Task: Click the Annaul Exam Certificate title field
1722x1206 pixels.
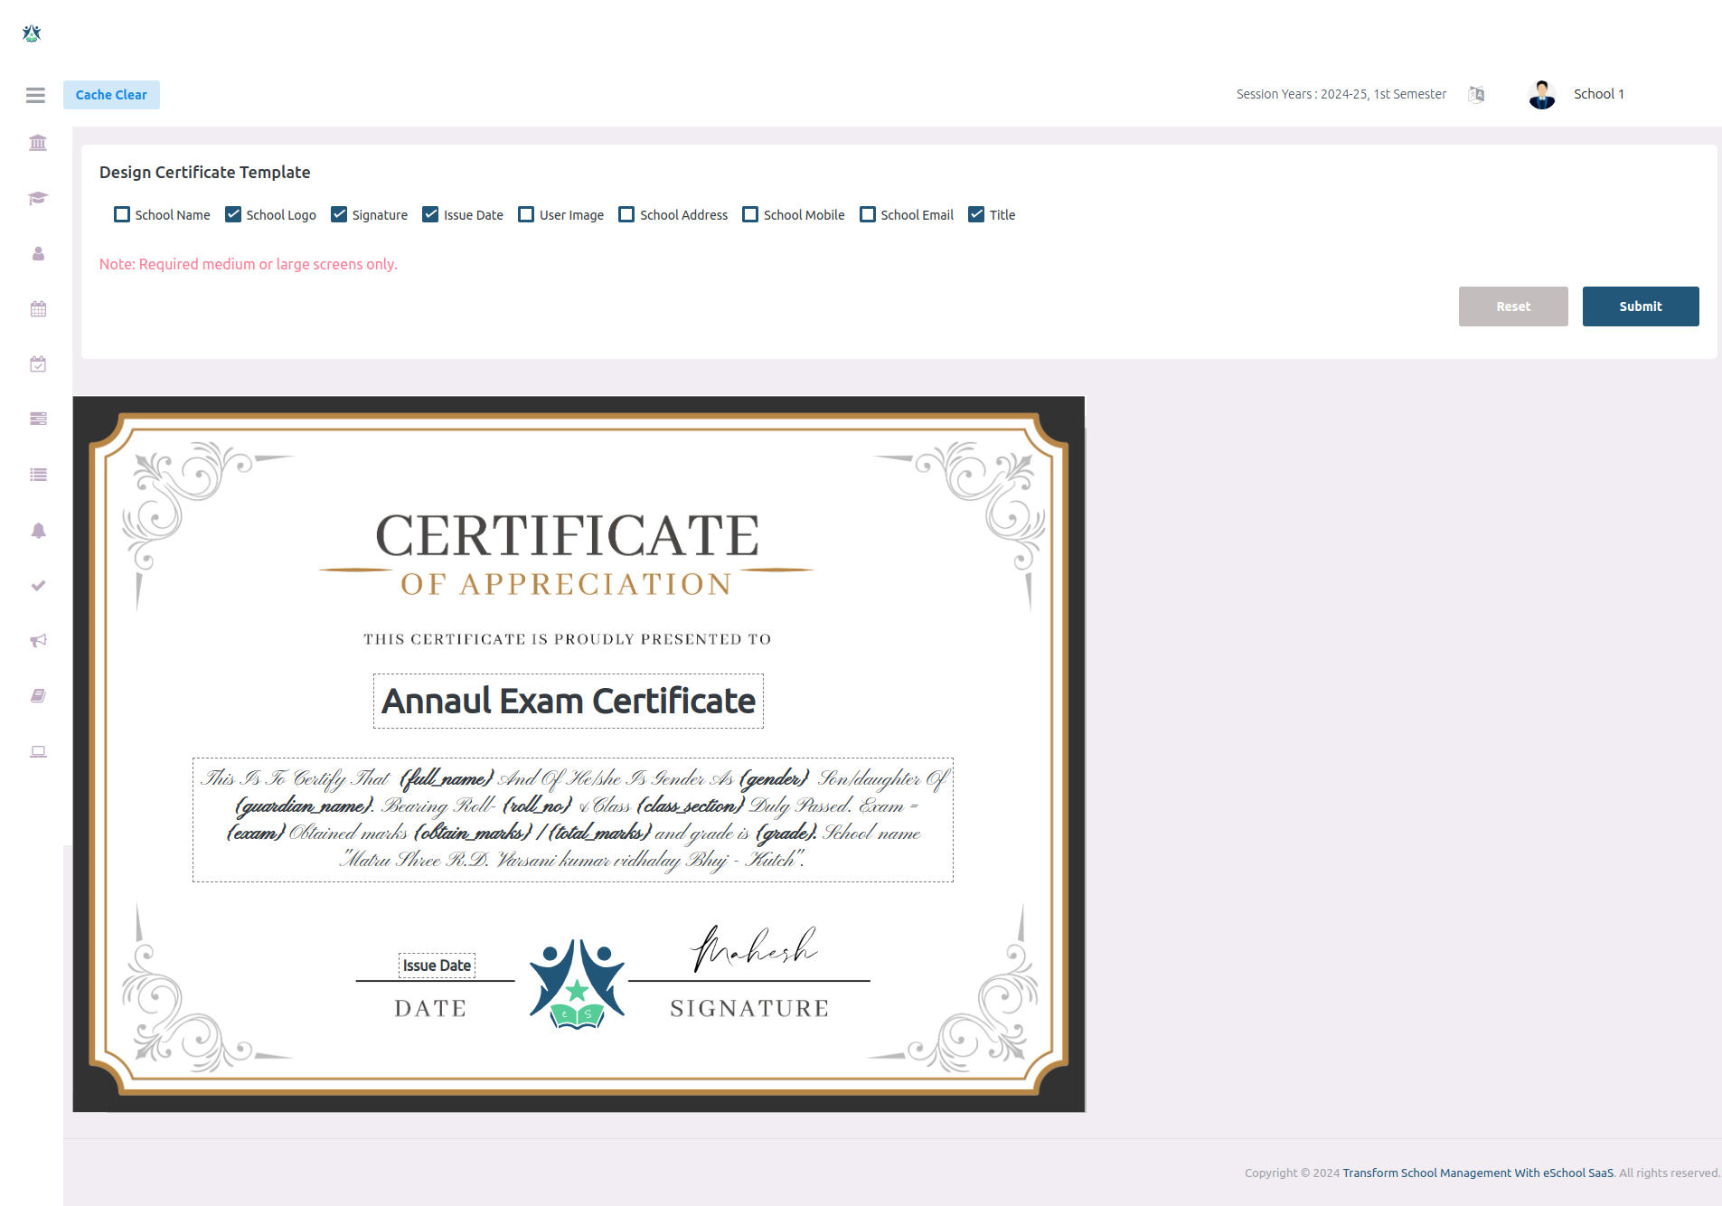Action: (568, 701)
